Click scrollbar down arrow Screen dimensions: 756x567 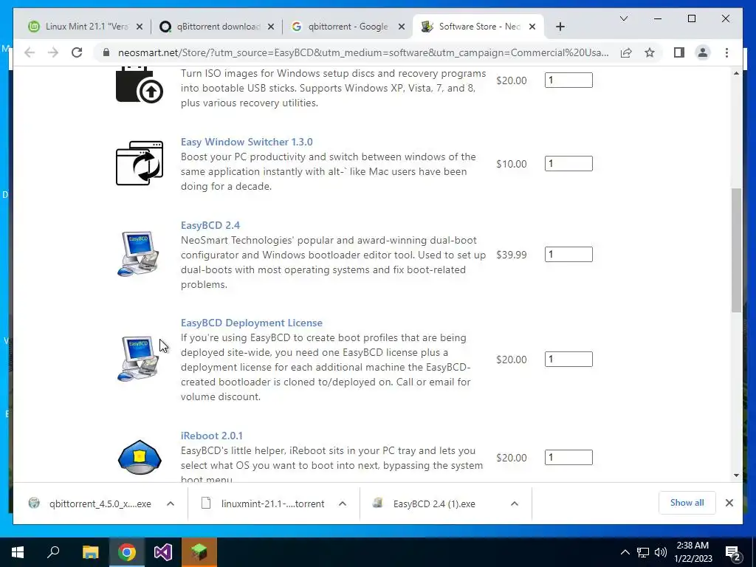tap(736, 475)
